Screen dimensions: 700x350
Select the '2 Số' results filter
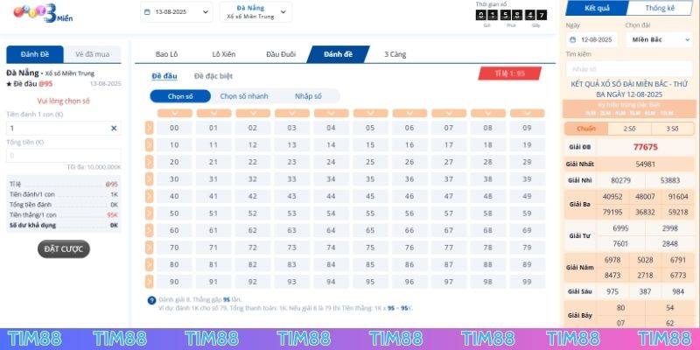pyautogui.click(x=628, y=129)
